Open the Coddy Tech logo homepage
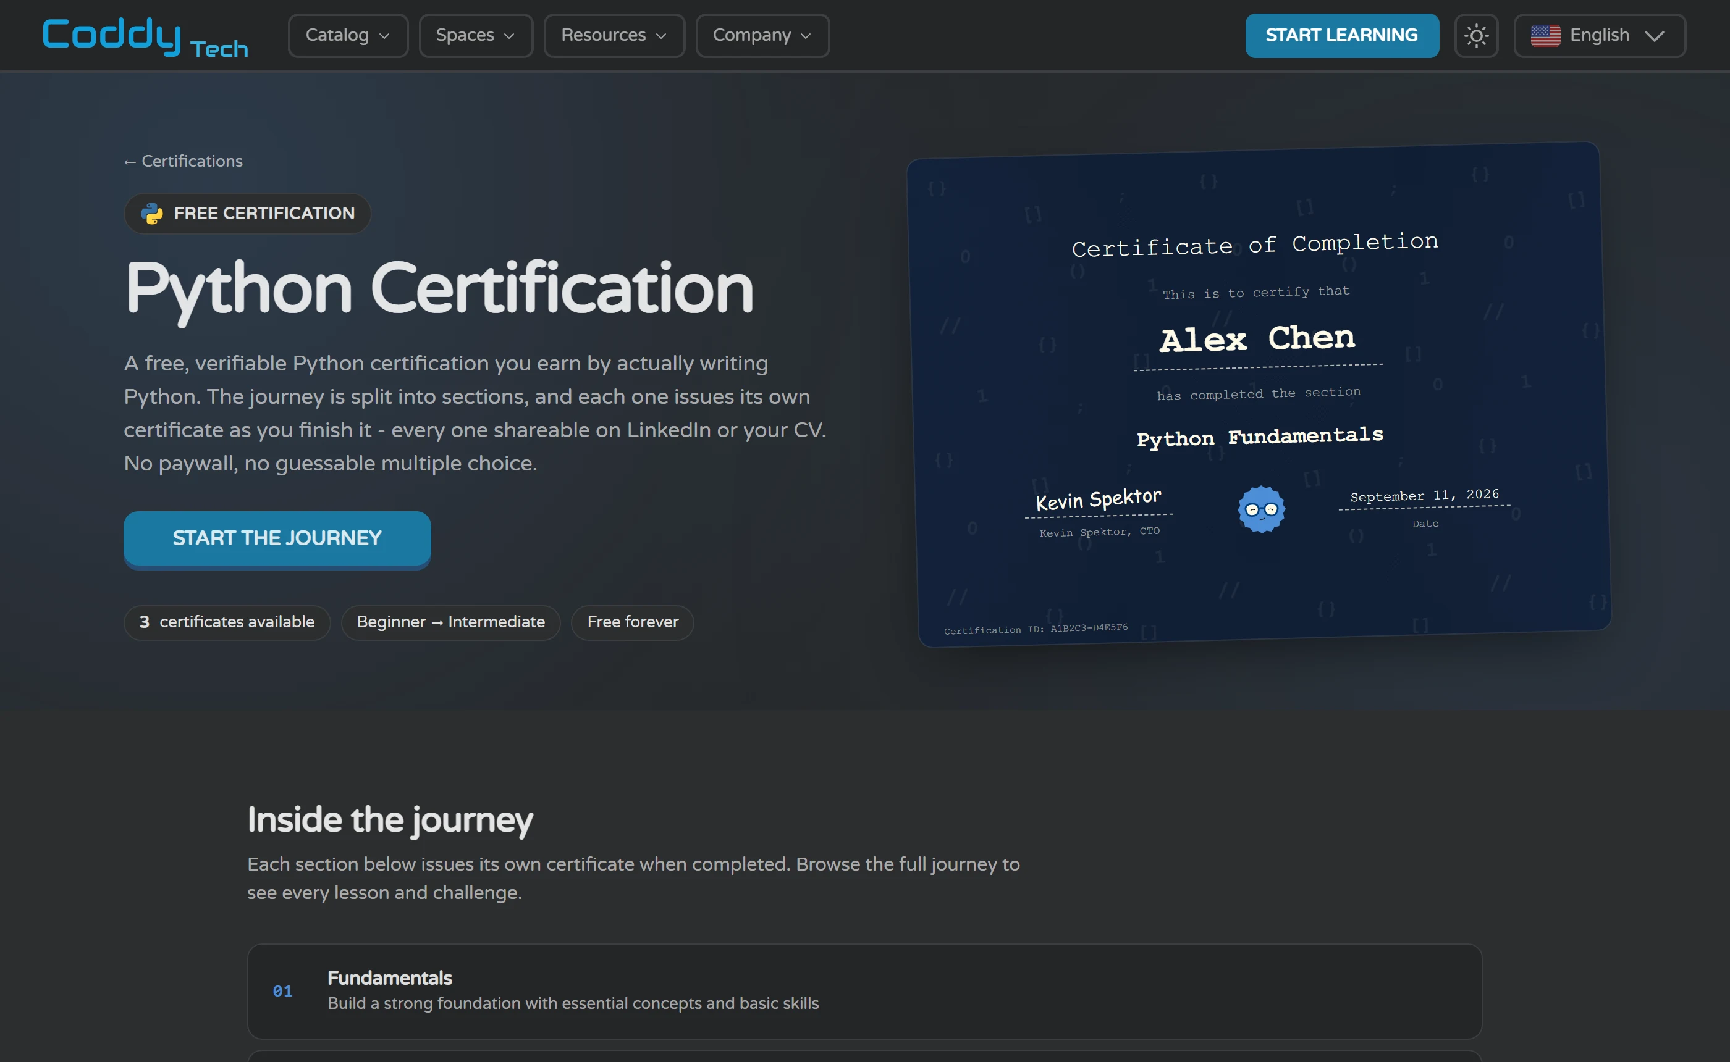The width and height of the screenshot is (1730, 1062). (145, 36)
